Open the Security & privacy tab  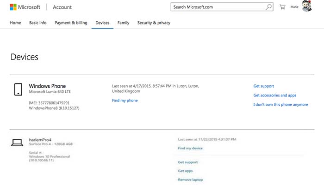154,23
